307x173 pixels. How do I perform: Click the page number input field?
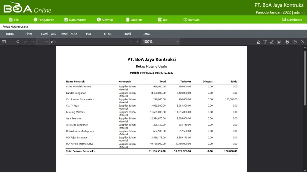click(43, 42)
